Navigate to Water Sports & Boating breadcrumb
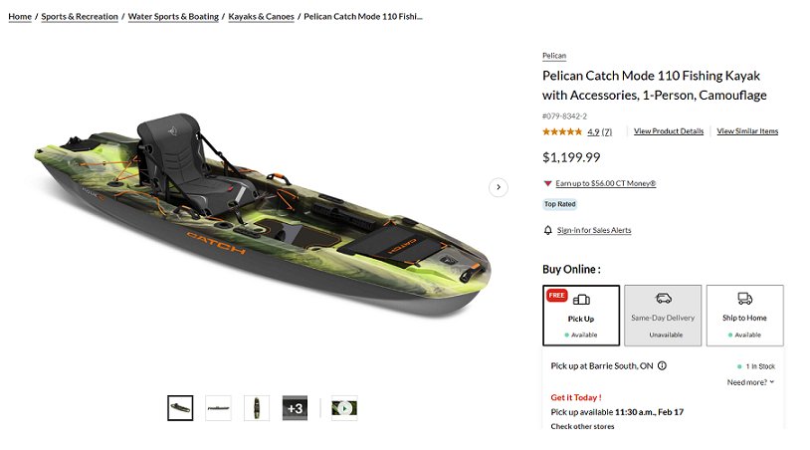 click(x=173, y=17)
